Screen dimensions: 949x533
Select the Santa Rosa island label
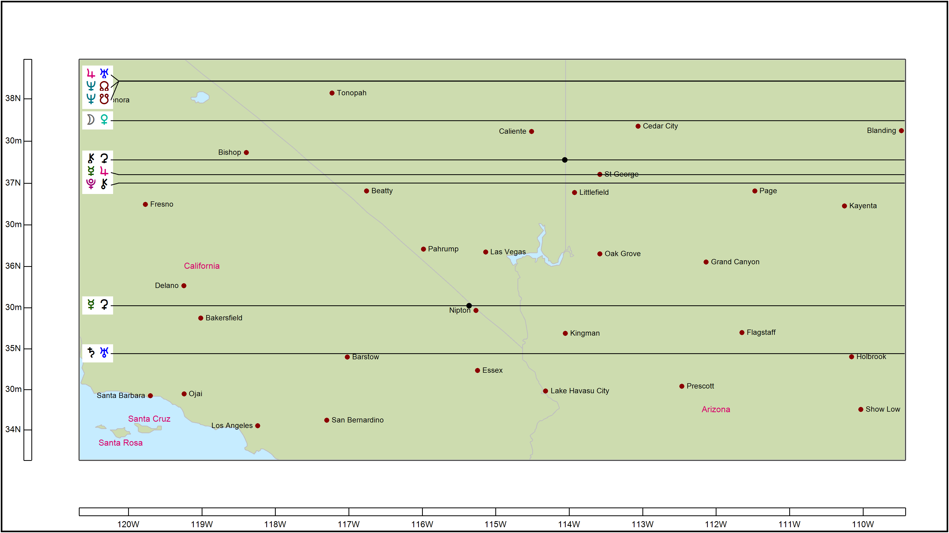120,442
